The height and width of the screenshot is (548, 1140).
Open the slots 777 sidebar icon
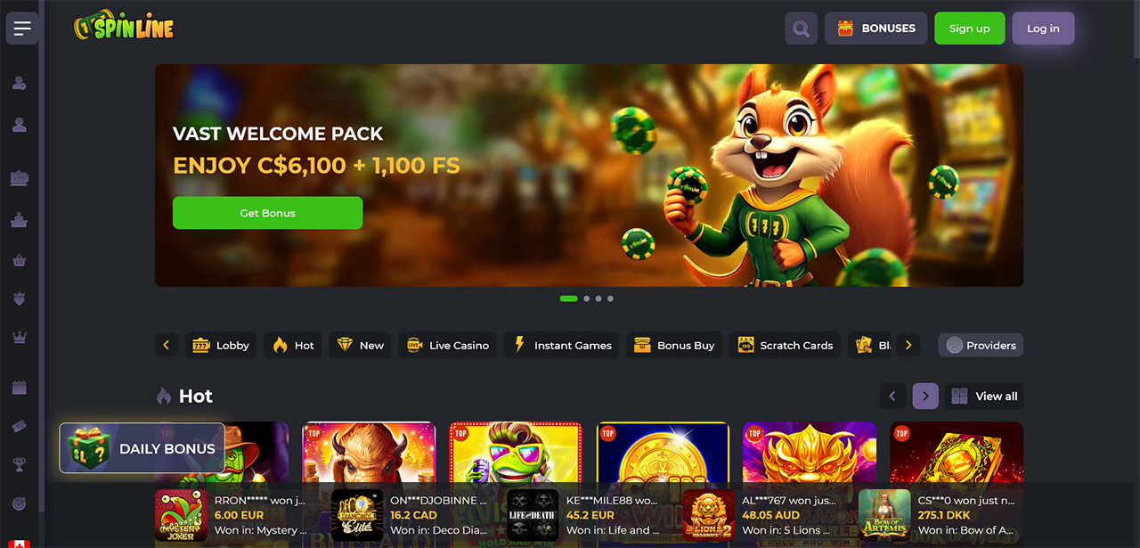(20, 178)
